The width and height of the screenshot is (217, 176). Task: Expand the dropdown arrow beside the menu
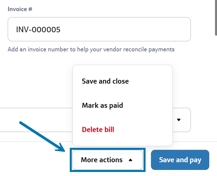pos(179,120)
